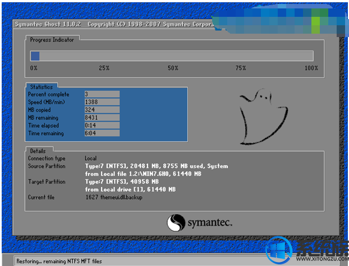The image size is (349, 266).
Task: Click the Statistics panel title
Action: click(42, 87)
